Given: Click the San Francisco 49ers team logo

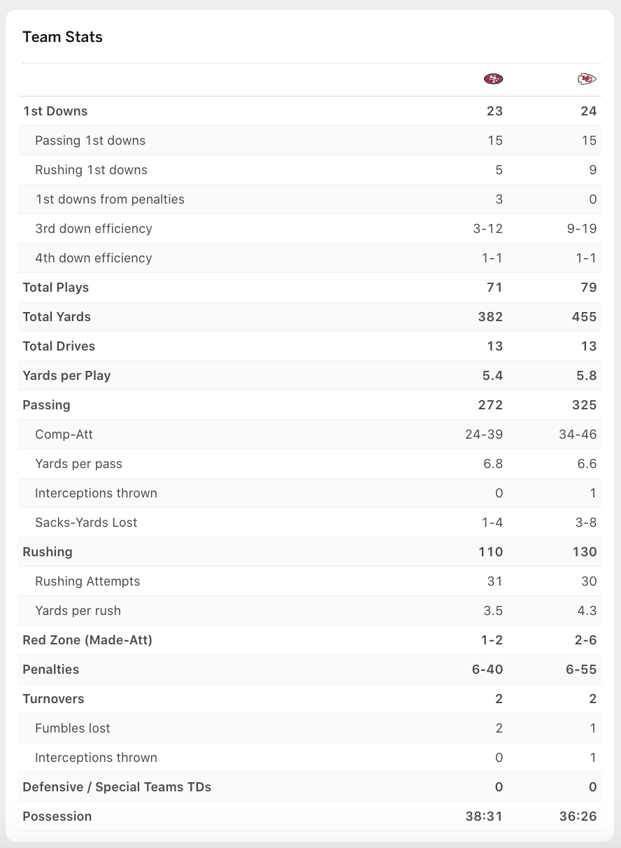Looking at the screenshot, I should coord(493,79).
